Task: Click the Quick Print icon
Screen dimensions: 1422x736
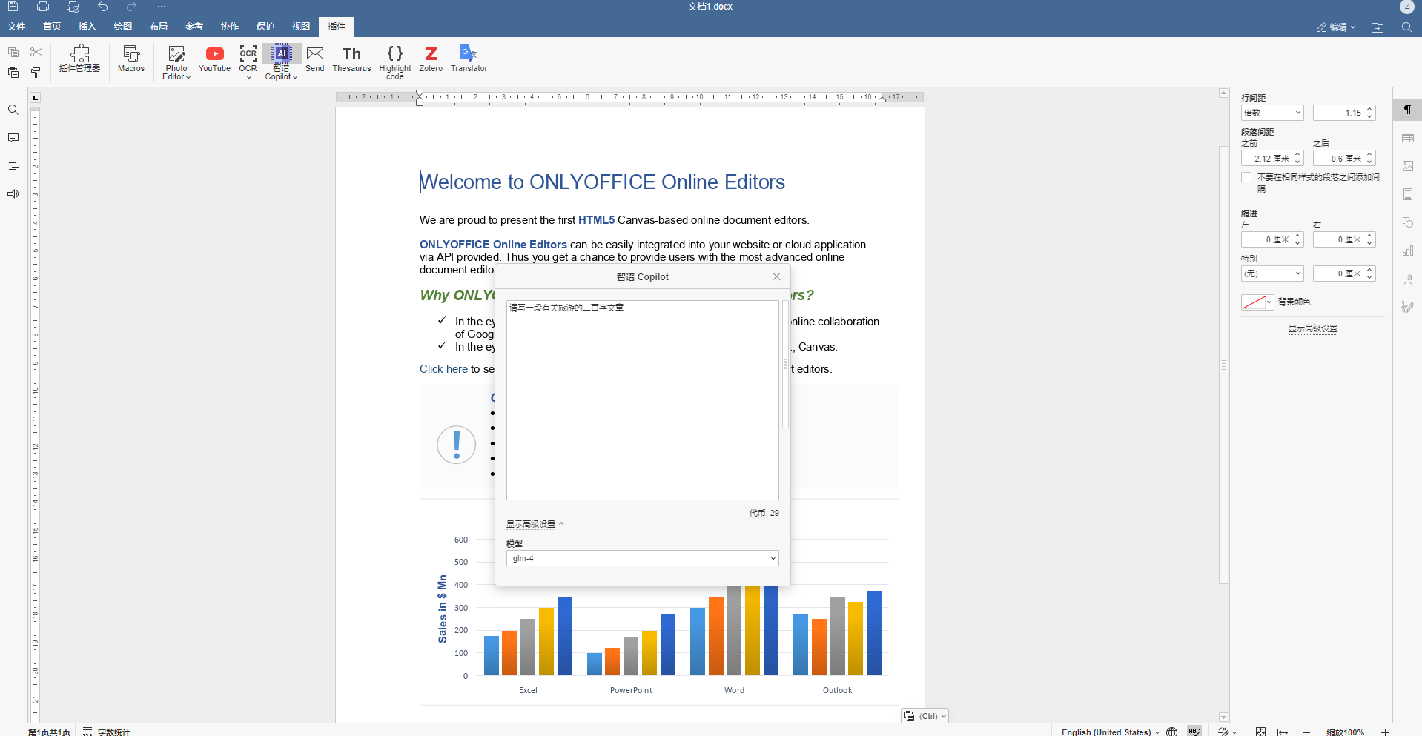Action: (73, 7)
